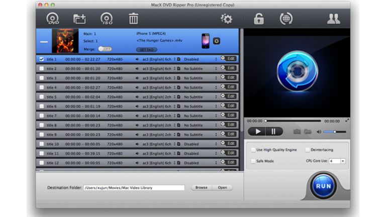
Task: Check the title 2 checkbox
Action: coord(42,68)
